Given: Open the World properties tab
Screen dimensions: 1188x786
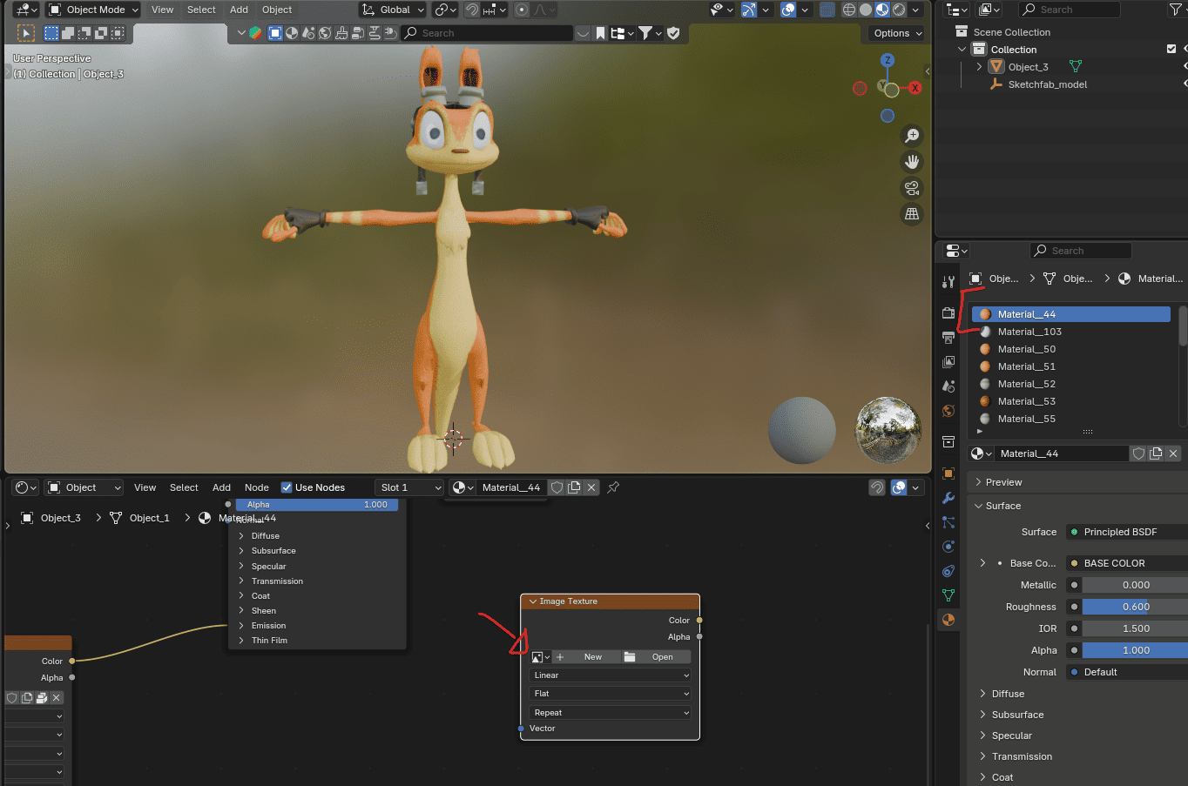Looking at the screenshot, I should tap(948, 411).
